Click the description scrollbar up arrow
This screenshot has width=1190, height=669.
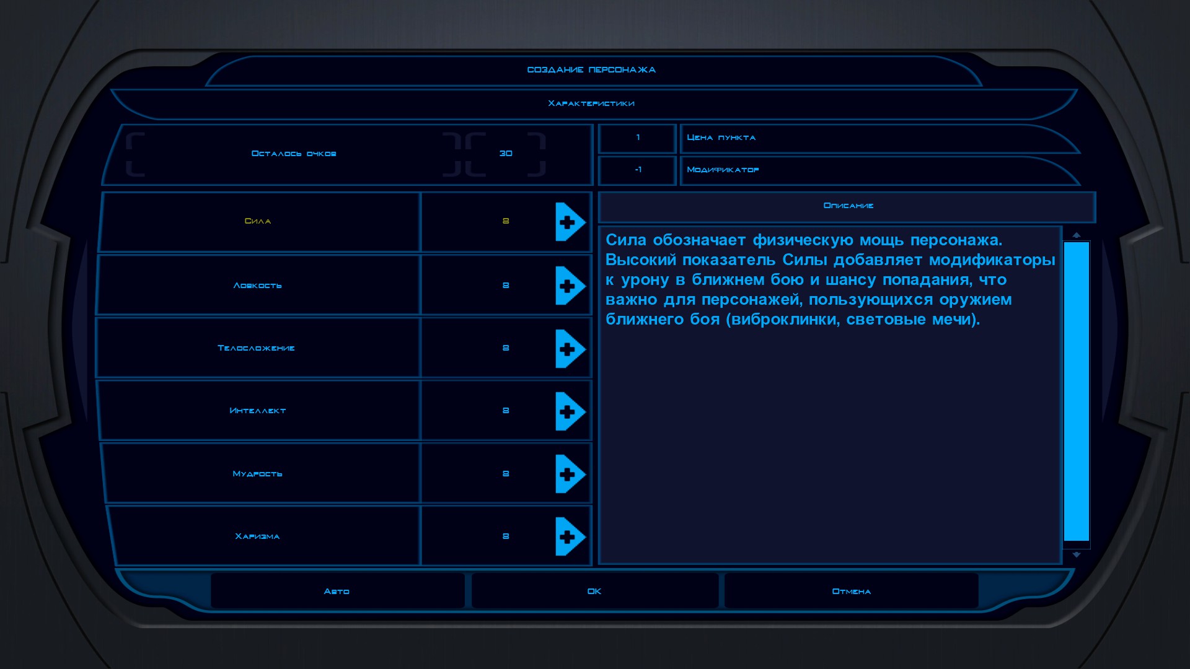tap(1077, 235)
